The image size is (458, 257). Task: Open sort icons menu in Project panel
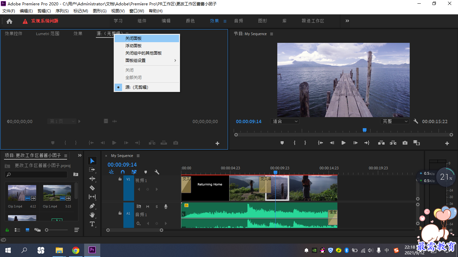[77, 230]
